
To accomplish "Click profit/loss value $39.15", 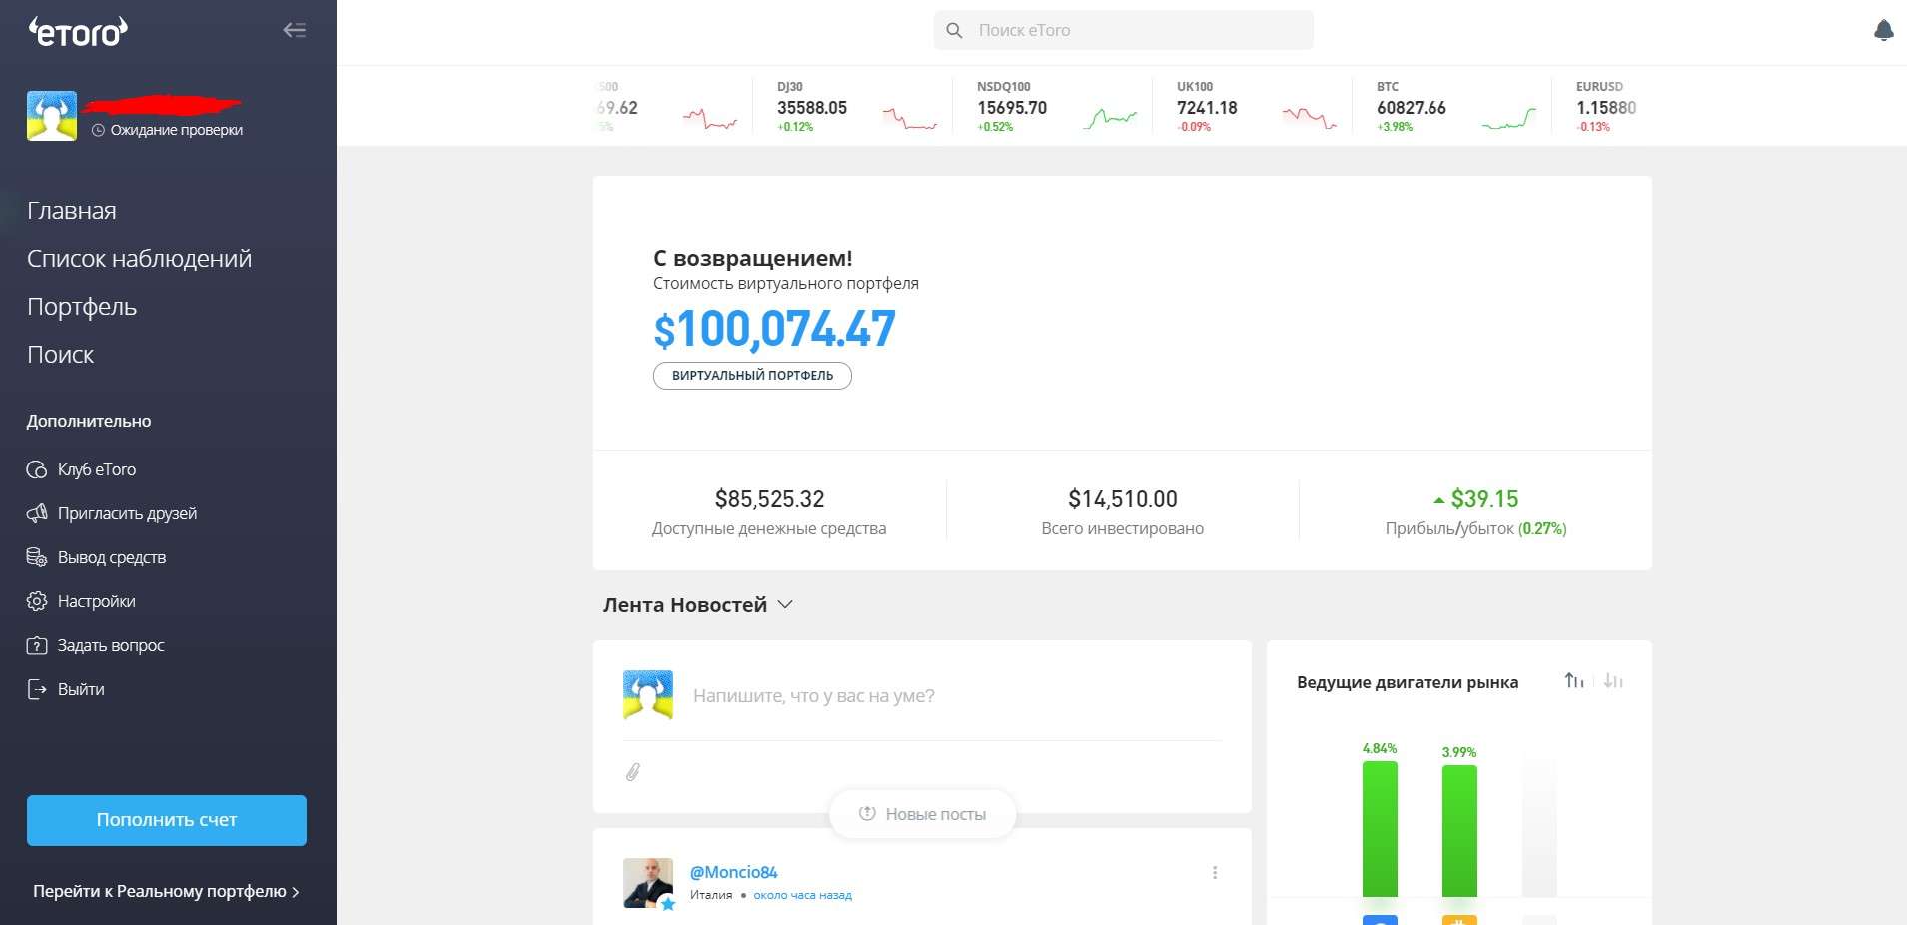I will tap(1484, 499).
